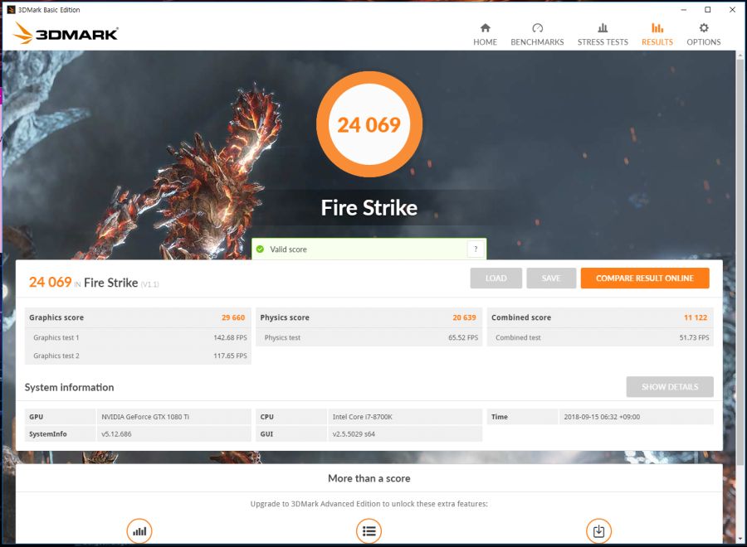747x547 pixels.
Task: Click the Combined score value 11 122
Action: tap(696, 317)
